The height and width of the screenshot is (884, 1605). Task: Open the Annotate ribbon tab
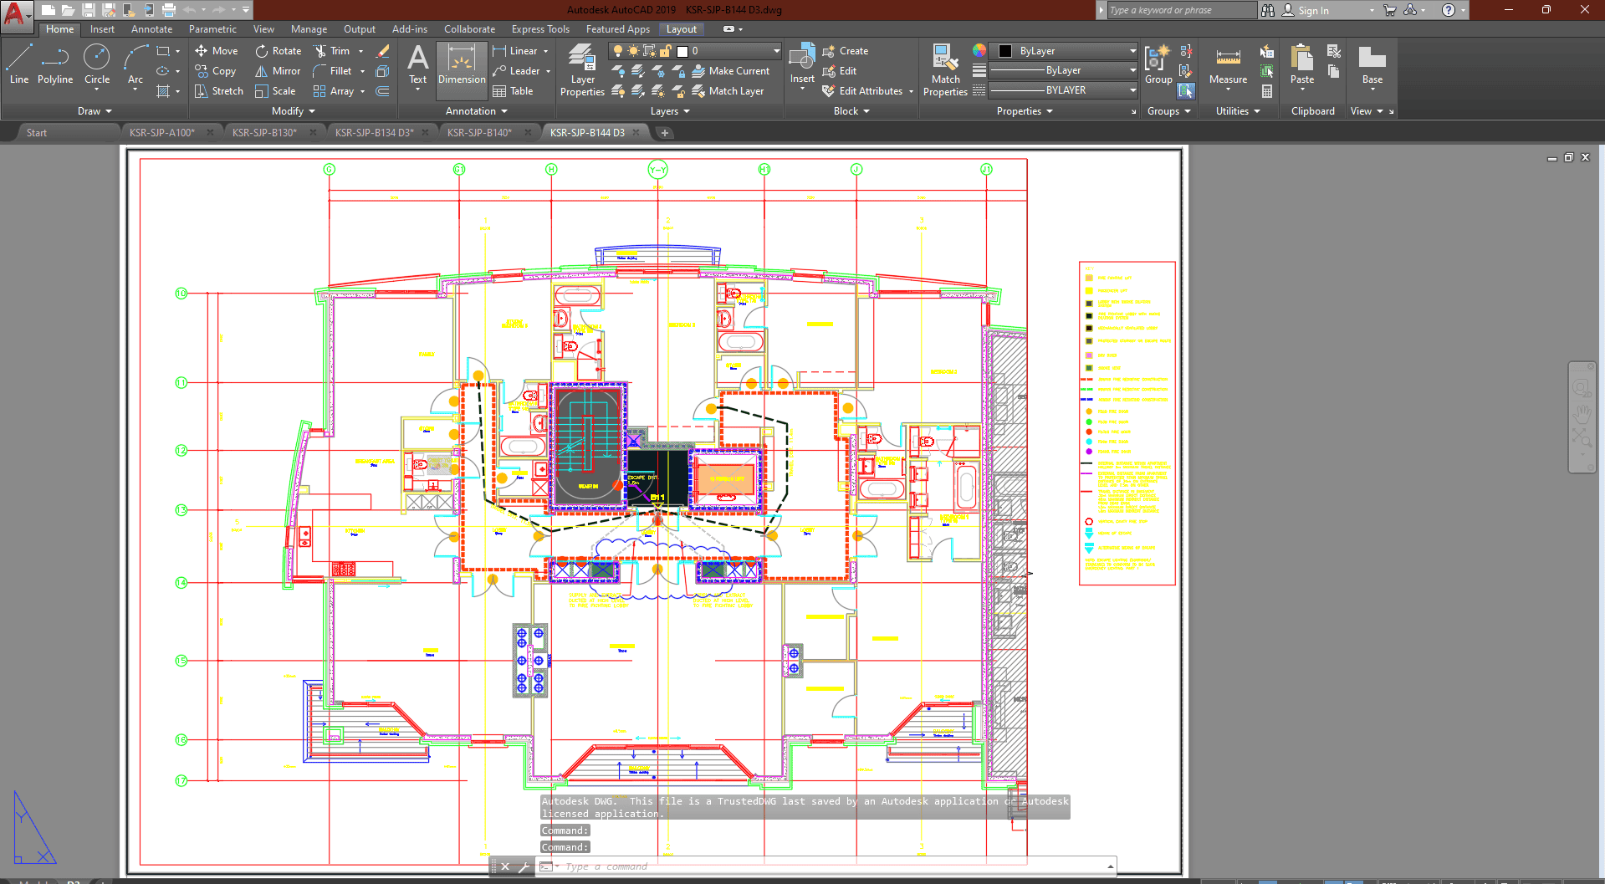(x=151, y=29)
